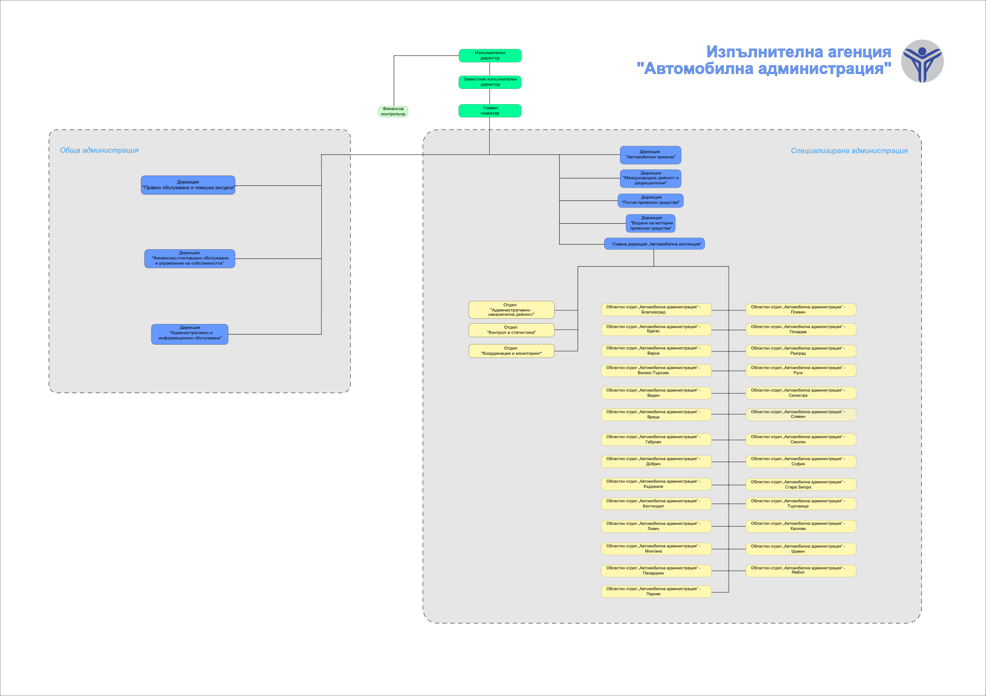Select Дирекция Водачи на моторни превозни средства
The image size is (986, 696).
[x=650, y=223]
